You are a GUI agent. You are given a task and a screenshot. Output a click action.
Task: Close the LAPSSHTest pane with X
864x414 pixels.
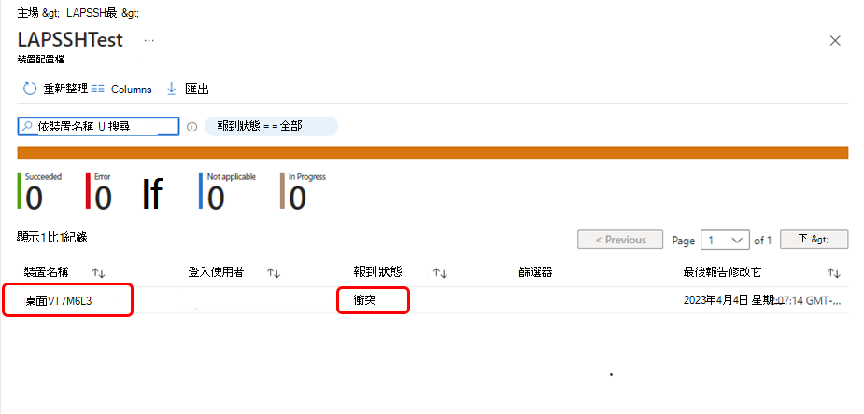[x=835, y=41]
